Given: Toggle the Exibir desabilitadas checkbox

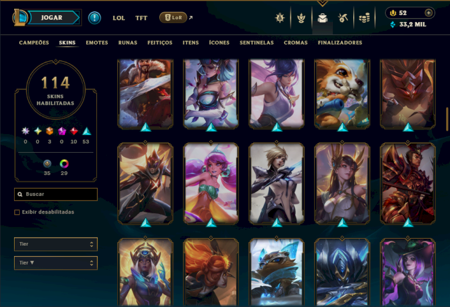Looking at the screenshot, I should coord(17,212).
